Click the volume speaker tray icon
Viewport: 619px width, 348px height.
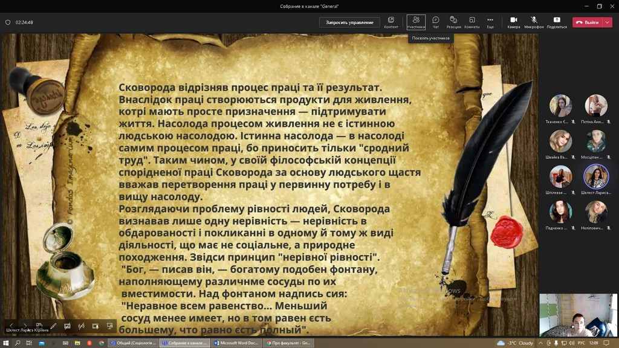point(572,343)
